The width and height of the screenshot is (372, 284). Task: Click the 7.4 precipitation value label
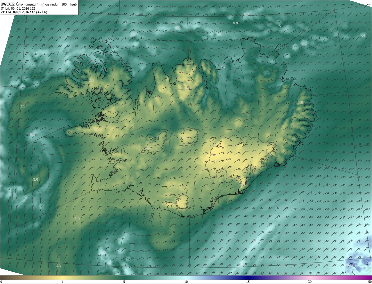pos(363,35)
